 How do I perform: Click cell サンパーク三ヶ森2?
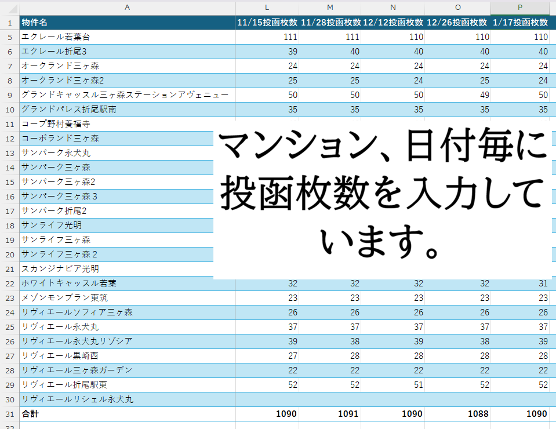117,182
